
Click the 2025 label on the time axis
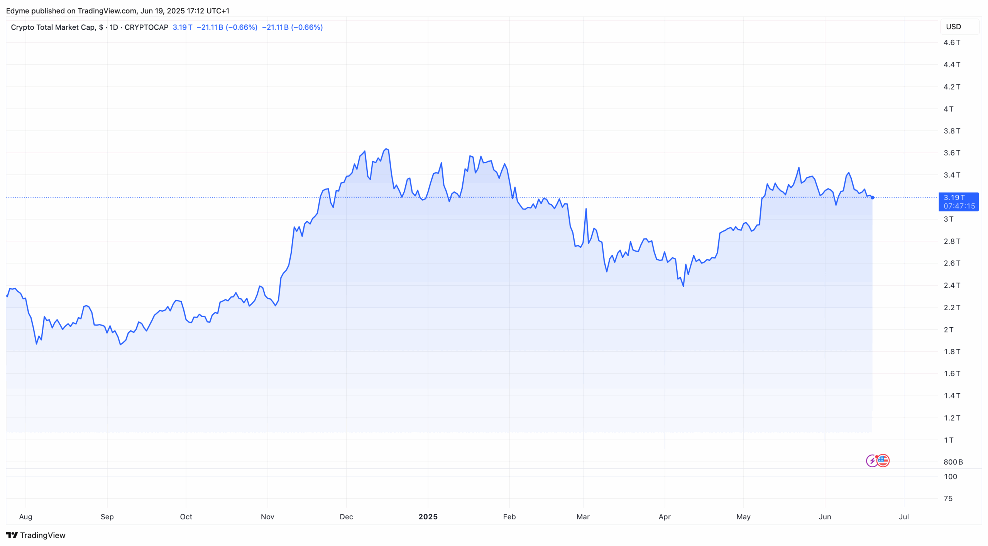click(x=428, y=517)
